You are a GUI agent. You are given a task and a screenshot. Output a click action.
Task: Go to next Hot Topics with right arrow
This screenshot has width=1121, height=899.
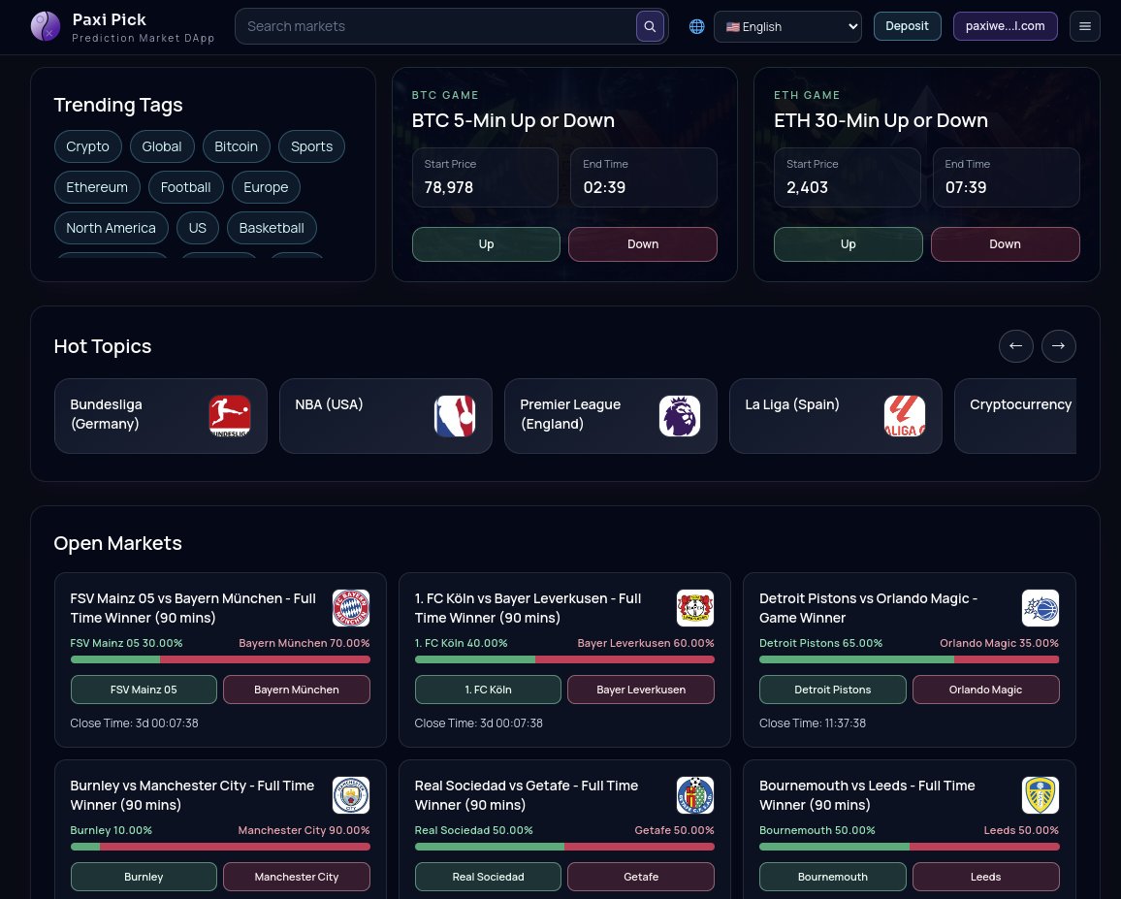click(1059, 346)
